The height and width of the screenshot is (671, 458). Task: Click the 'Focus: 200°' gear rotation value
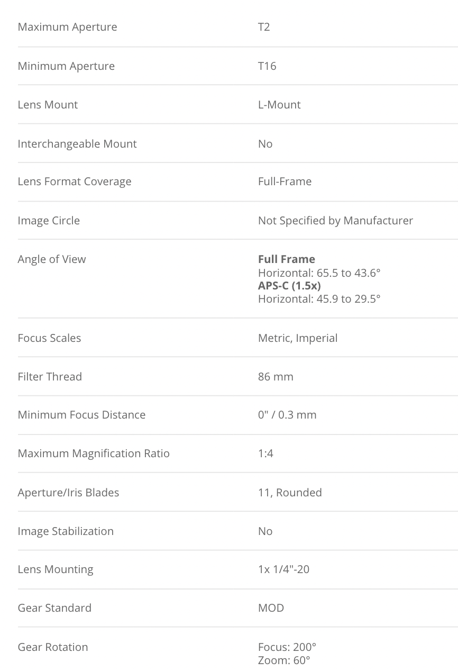(287, 647)
